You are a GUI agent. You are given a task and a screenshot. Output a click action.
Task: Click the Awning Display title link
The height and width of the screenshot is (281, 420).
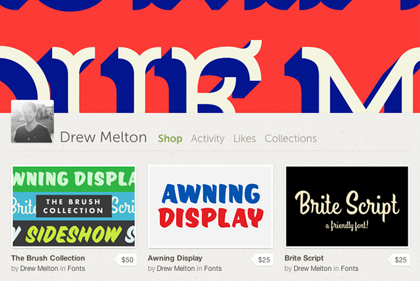[x=175, y=258]
